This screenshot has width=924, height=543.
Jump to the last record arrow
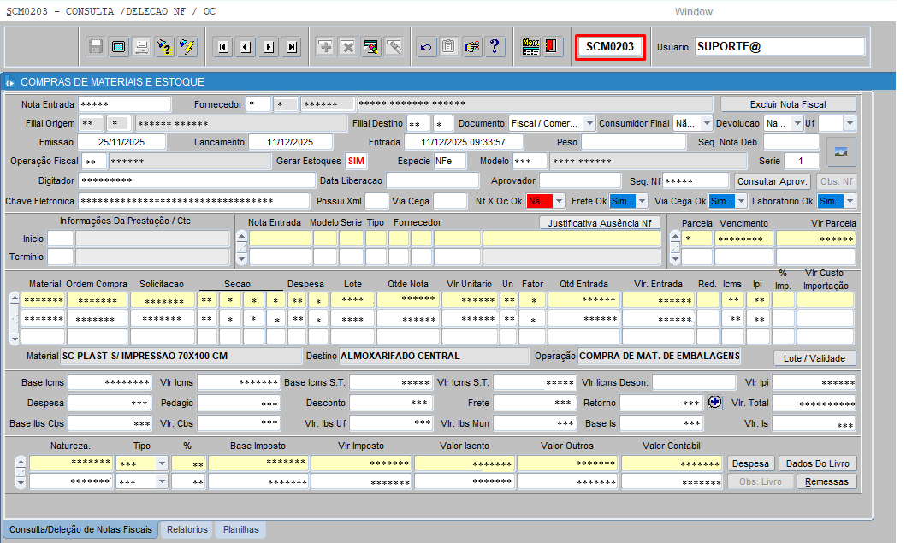292,46
